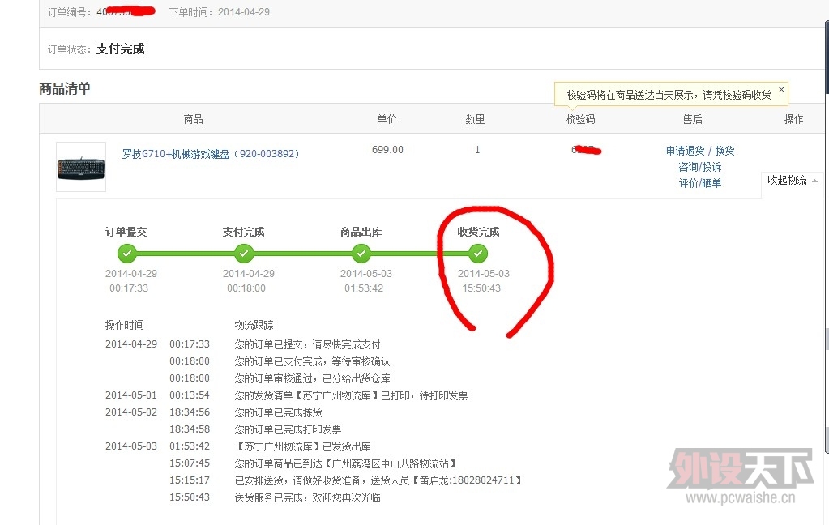Screen dimensions: 829x525
Task: Click log entry 您的订单已完成打印发票
Action: point(288,429)
